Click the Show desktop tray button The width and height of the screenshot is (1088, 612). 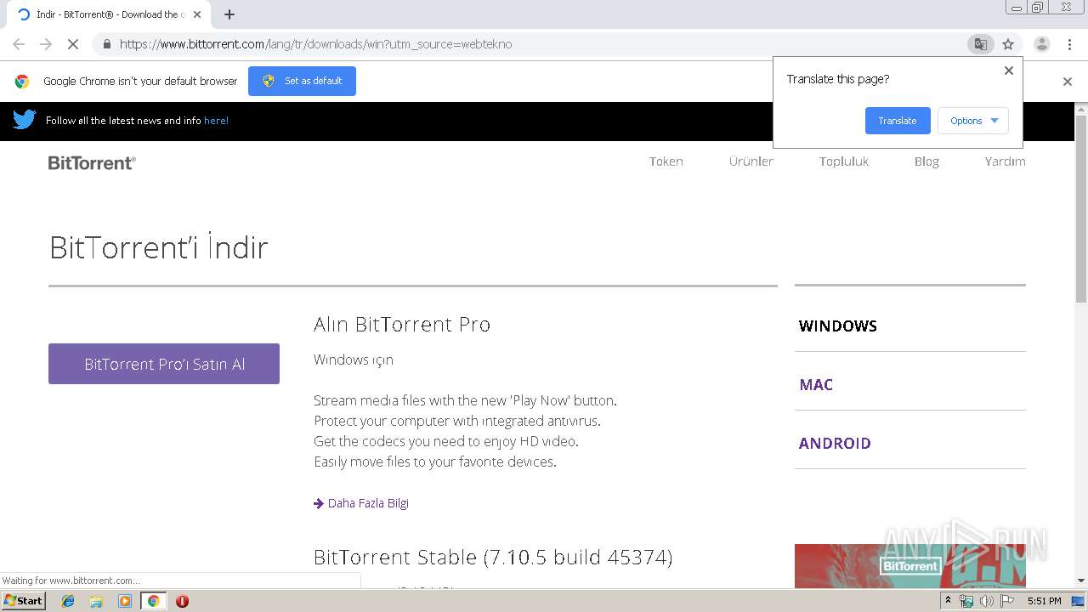pos(1078,601)
